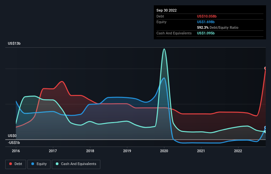Click the US$0 y-axis label

(12, 136)
